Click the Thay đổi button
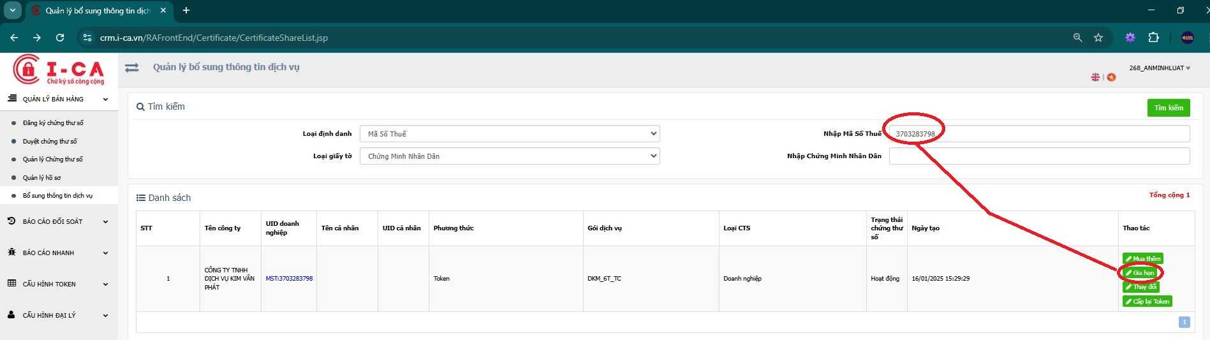The height and width of the screenshot is (340, 1210). click(x=1140, y=287)
